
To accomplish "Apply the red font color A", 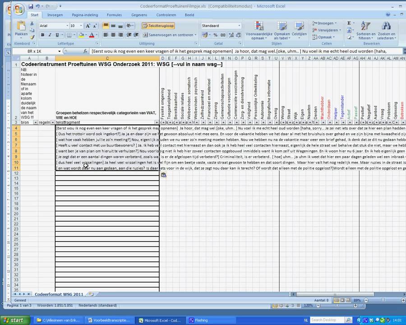I will point(92,35).
